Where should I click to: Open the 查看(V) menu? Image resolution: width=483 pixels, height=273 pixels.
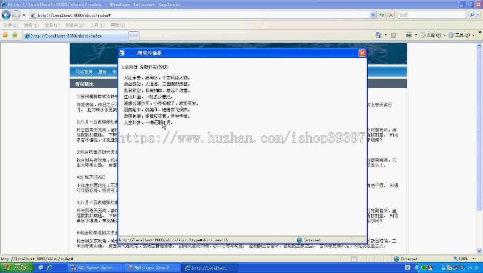coord(52,25)
